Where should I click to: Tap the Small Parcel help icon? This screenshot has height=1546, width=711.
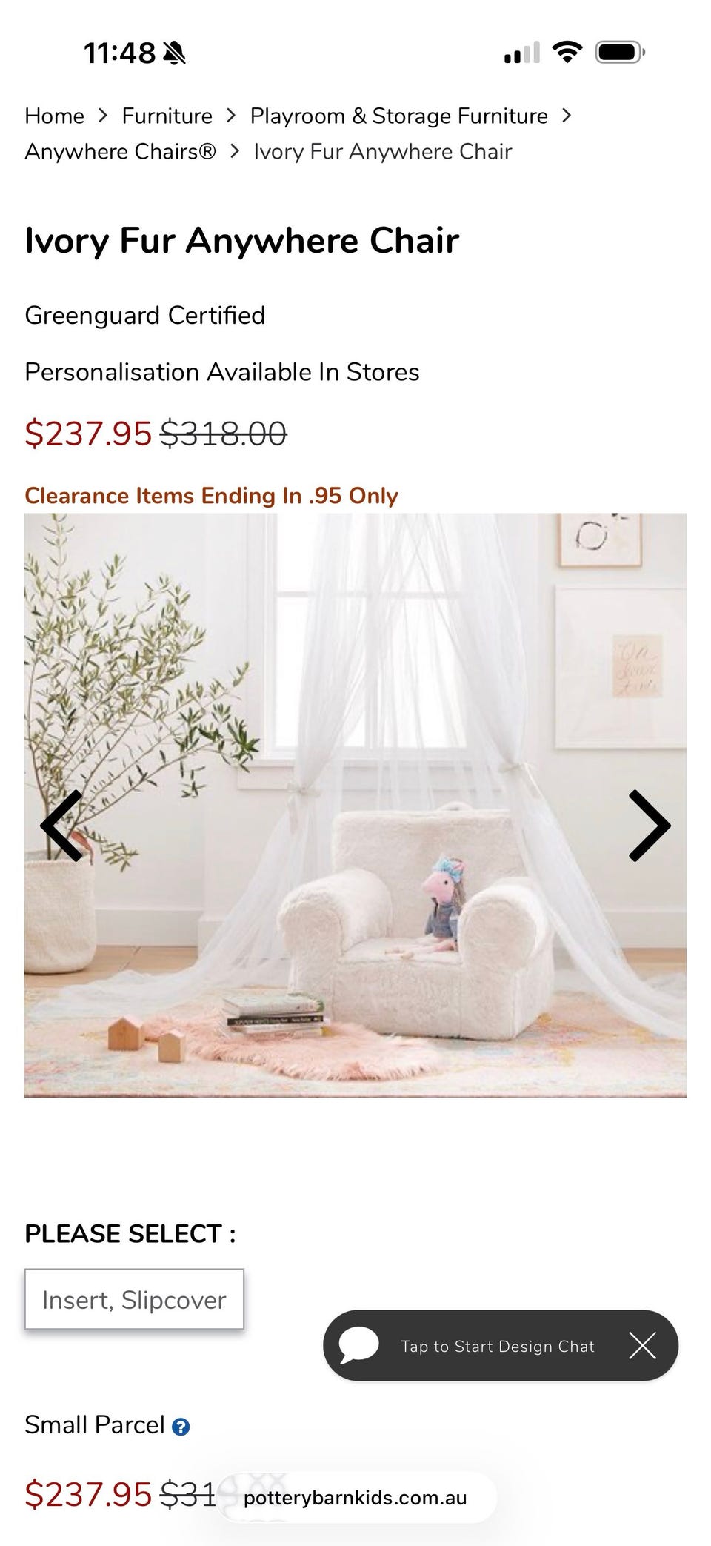click(181, 1427)
